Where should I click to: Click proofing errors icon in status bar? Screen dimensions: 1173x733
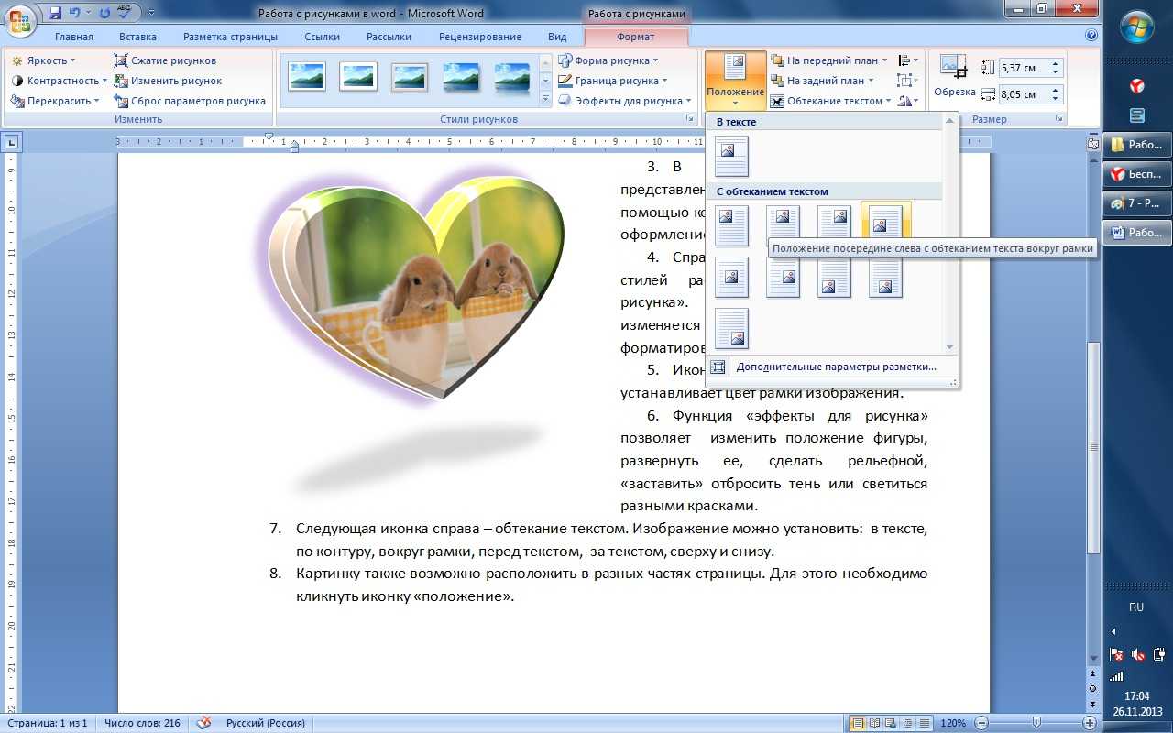point(204,723)
